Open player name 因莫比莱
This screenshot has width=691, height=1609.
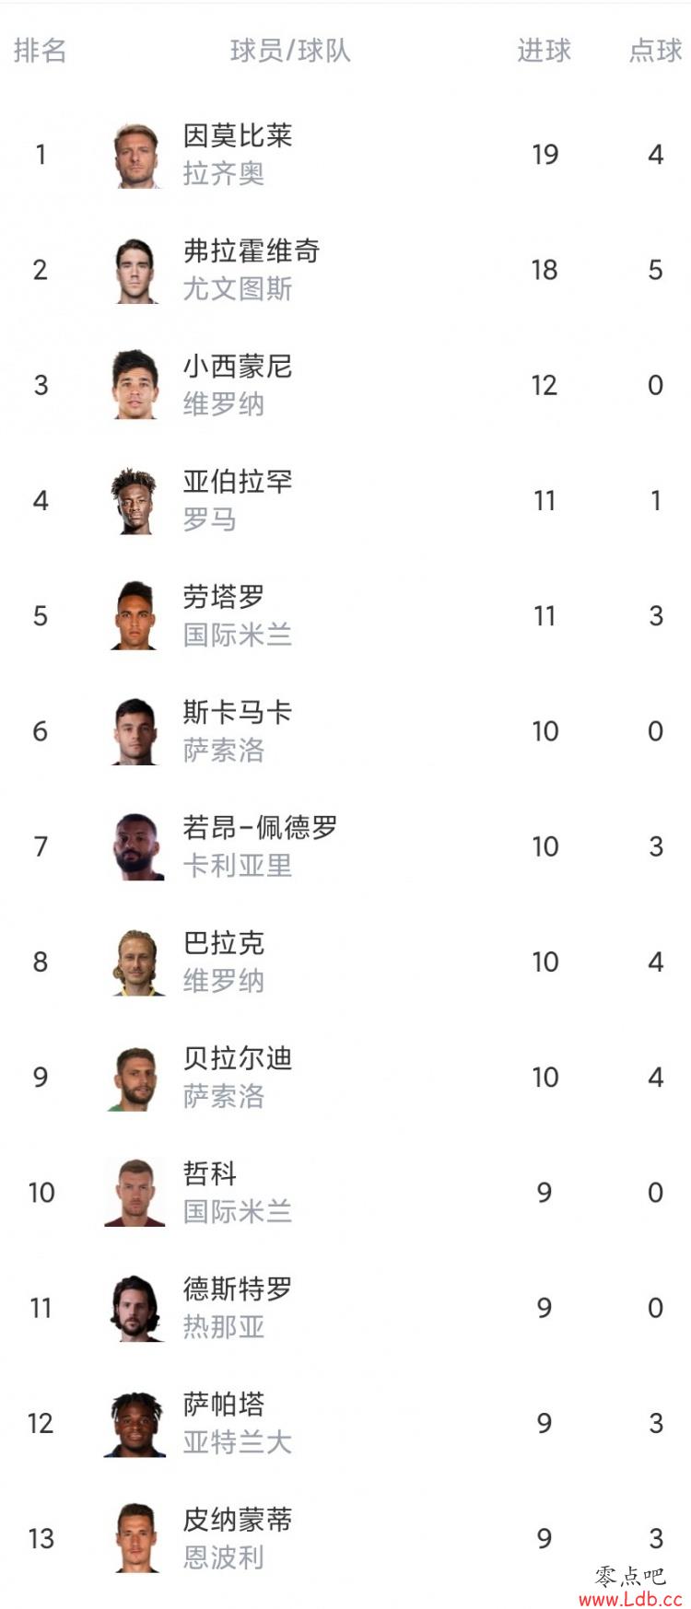(238, 136)
